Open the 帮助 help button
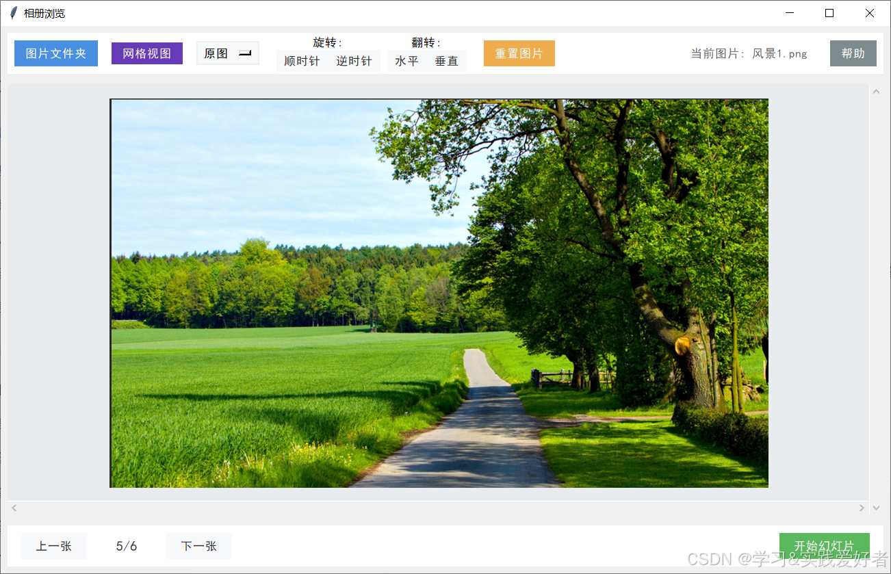 pos(853,53)
